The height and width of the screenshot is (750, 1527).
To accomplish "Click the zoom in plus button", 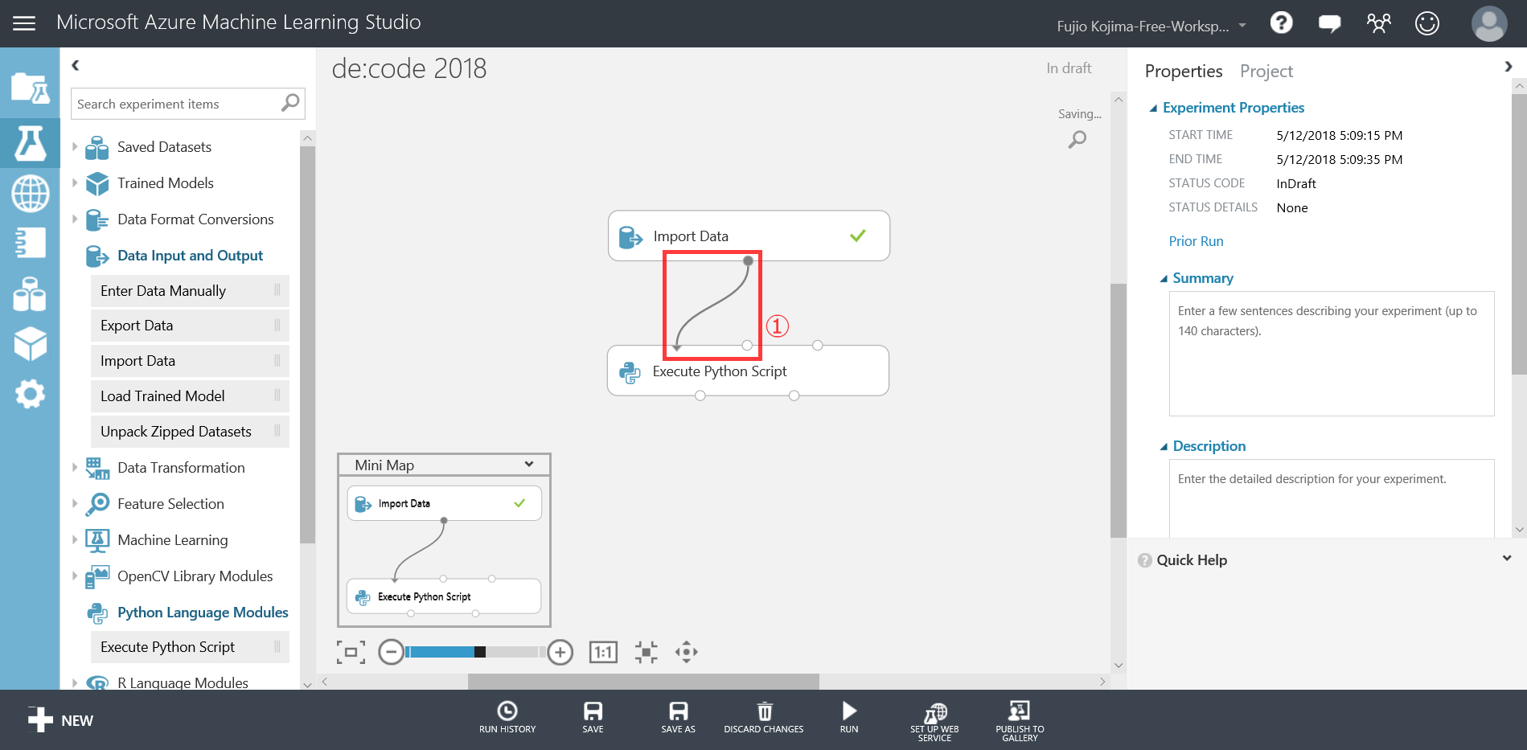I will point(560,652).
